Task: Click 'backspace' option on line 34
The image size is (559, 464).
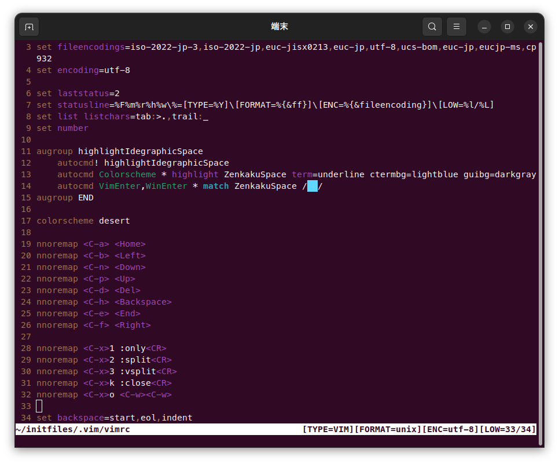Action: 80,418
